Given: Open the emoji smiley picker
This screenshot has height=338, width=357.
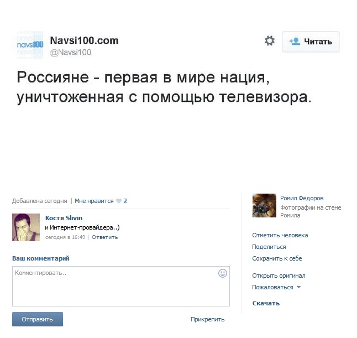Looking at the screenshot, I should pos(223,273).
